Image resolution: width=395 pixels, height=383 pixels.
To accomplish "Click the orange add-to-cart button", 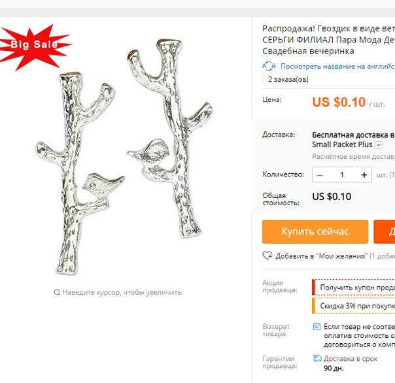I will [x=384, y=231].
